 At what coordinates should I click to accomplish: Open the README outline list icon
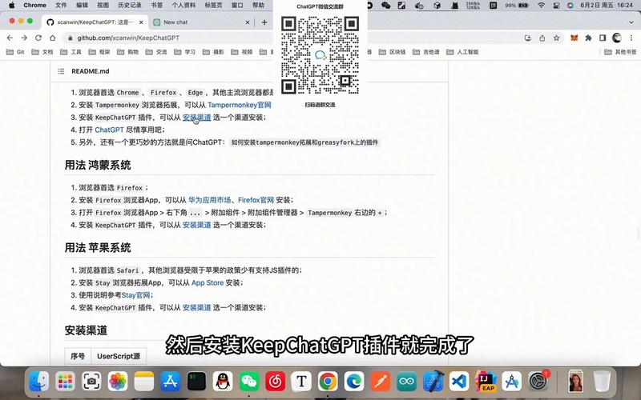click(x=59, y=71)
